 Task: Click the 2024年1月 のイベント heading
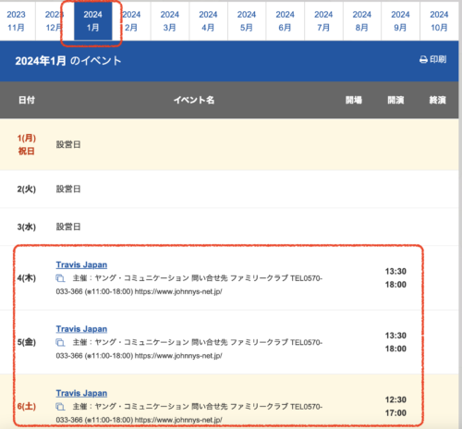point(68,61)
